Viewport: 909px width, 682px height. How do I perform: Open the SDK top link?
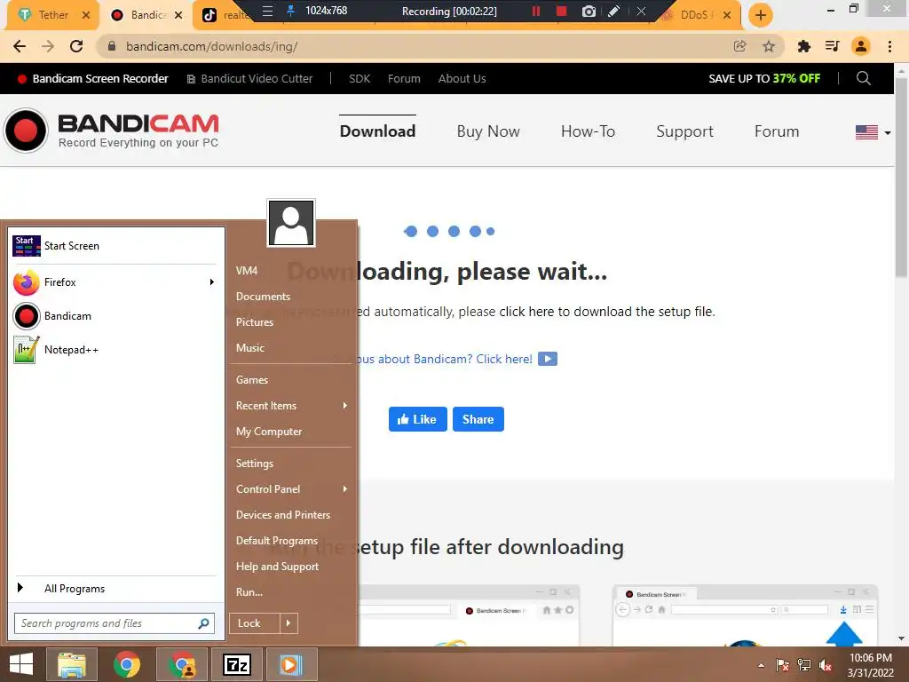coord(360,78)
